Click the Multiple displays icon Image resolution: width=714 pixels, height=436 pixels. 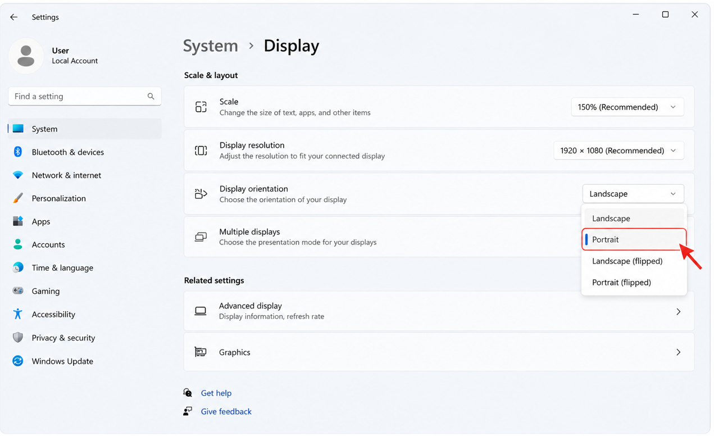pyautogui.click(x=201, y=237)
